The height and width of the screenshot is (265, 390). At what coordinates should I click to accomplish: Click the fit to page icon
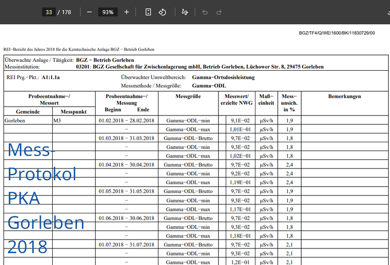[148, 12]
